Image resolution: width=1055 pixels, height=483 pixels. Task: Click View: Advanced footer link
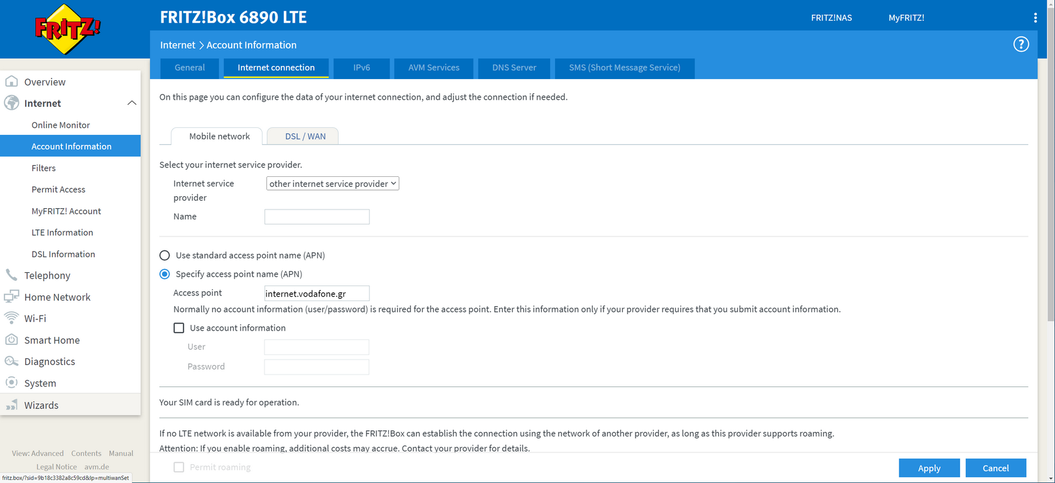pyautogui.click(x=38, y=454)
